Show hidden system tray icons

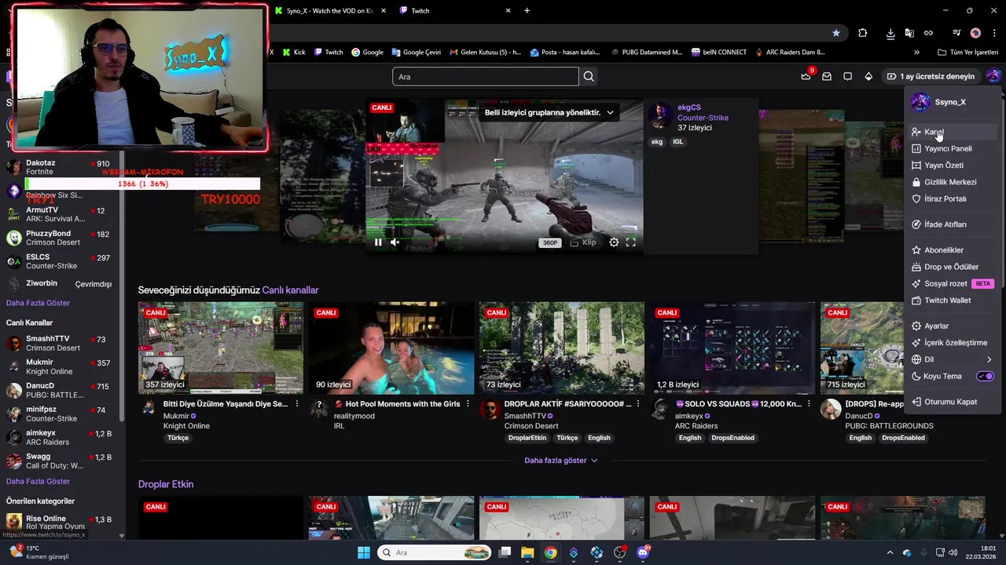pyautogui.click(x=890, y=552)
